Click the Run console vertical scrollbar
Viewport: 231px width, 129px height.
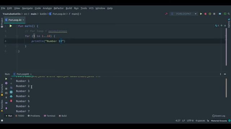(x=226, y=88)
